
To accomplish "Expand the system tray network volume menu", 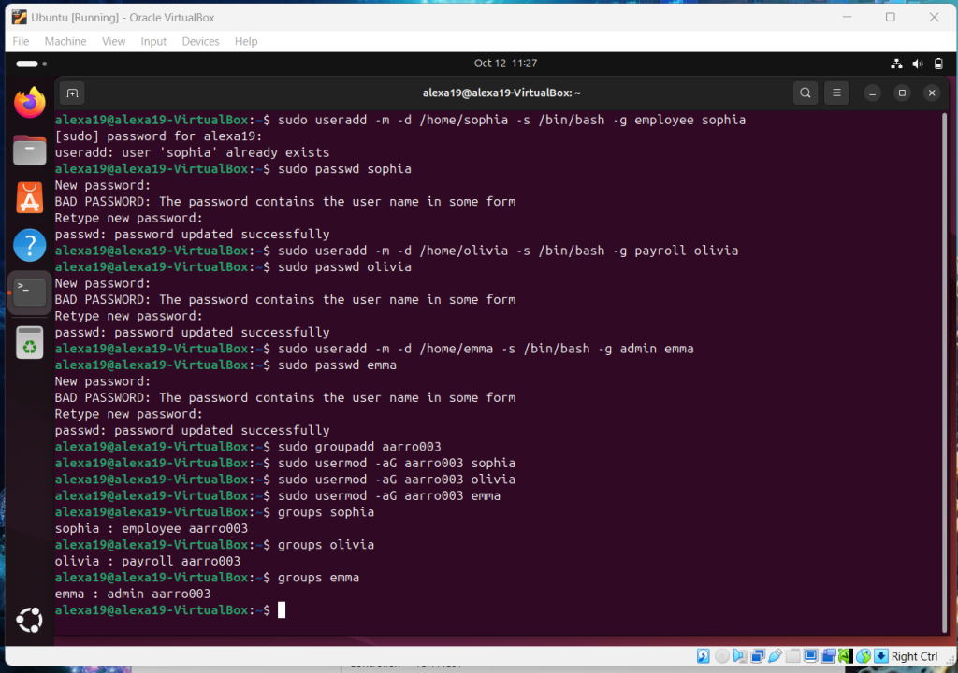I will point(917,64).
